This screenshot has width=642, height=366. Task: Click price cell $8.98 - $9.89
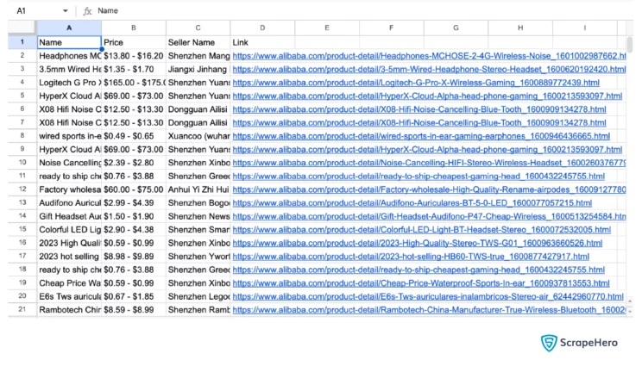click(134, 257)
